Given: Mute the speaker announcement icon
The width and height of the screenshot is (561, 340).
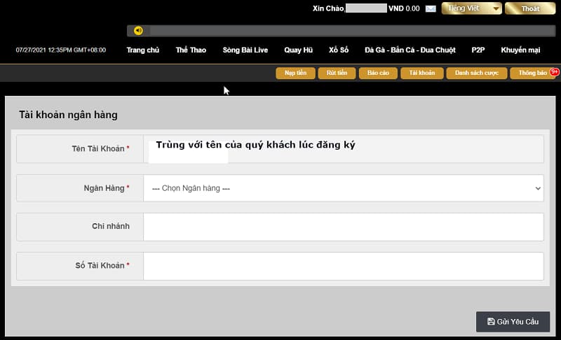Looking at the screenshot, I should 138,31.
